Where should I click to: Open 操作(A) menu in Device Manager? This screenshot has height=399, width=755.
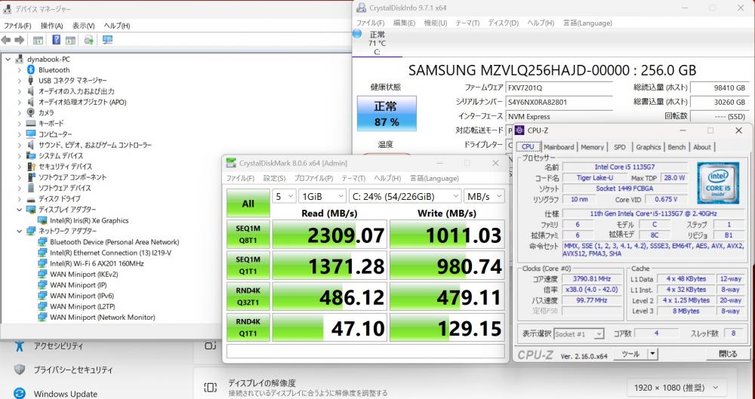click(51, 26)
